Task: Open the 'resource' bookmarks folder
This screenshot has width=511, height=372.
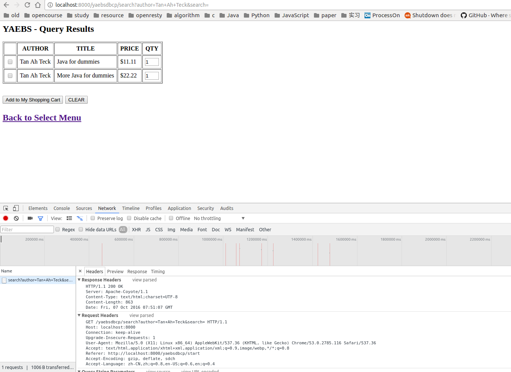Action: tap(108, 15)
